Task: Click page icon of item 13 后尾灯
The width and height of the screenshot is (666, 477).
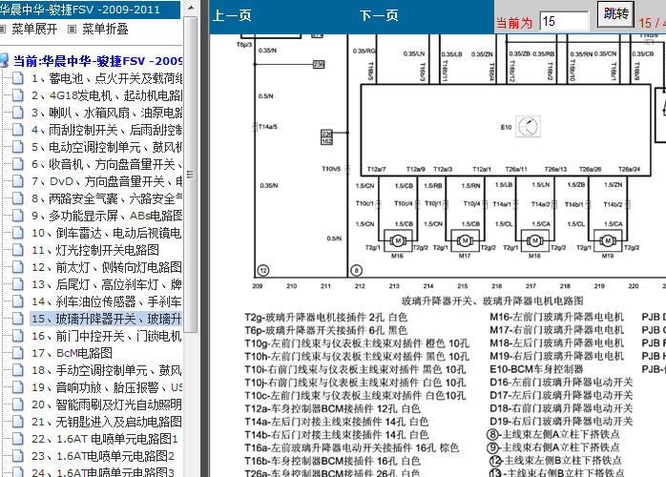Action: pyautogui.click(x=18, y=284)
